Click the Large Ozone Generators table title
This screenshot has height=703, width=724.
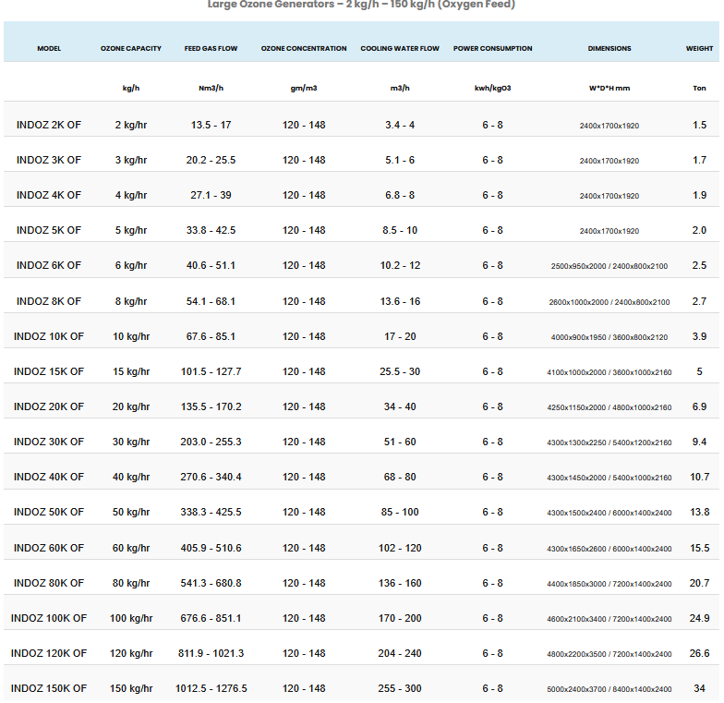[x=361, y=5]
